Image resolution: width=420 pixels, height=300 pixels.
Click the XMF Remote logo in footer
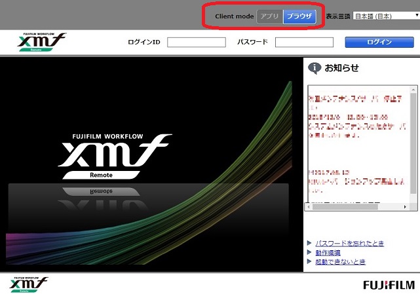click(29, 285)
